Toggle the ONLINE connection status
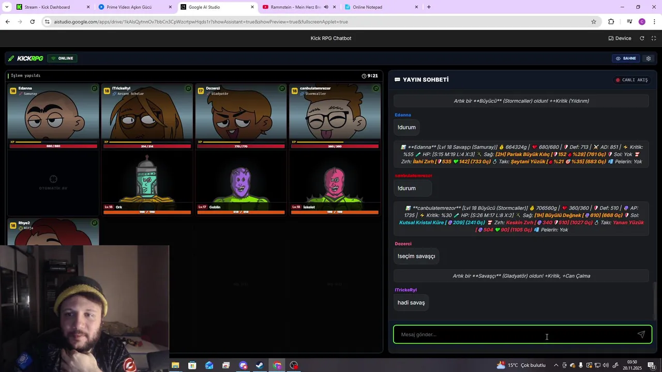This screenshot has width=662, height=372. point(62,58)
